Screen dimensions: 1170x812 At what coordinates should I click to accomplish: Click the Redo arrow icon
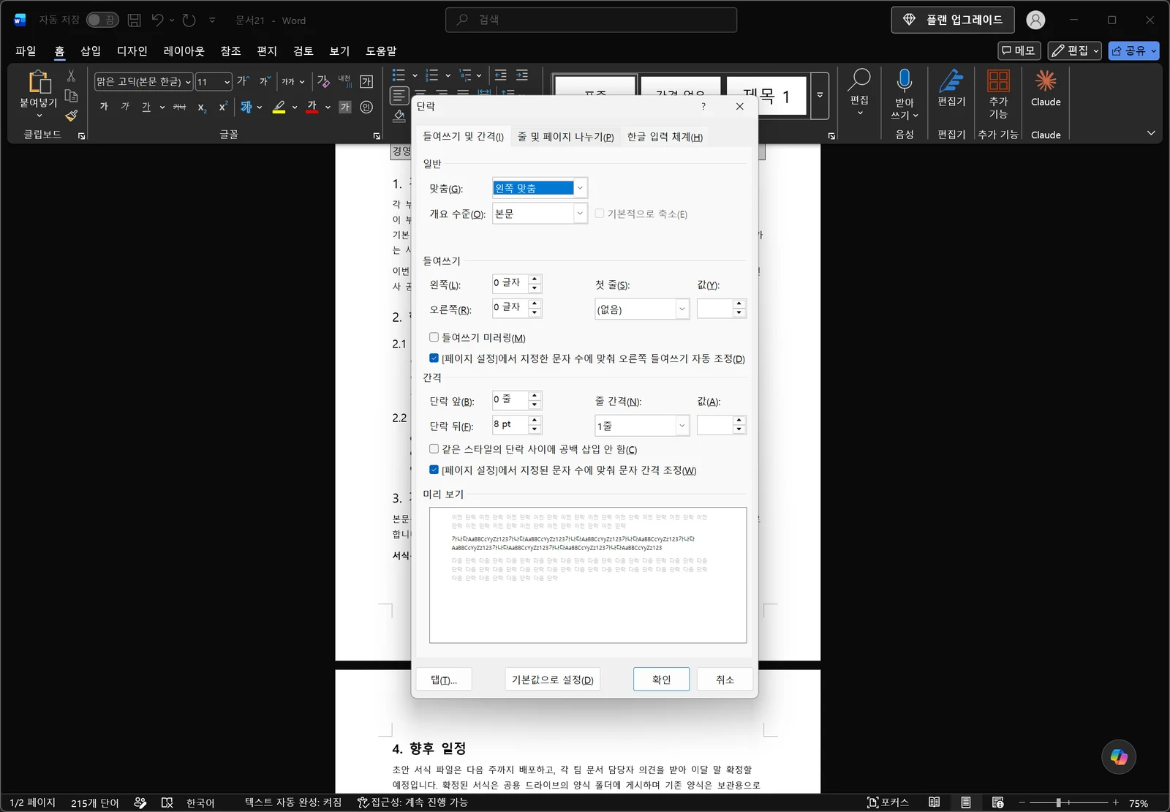[189, 20]
